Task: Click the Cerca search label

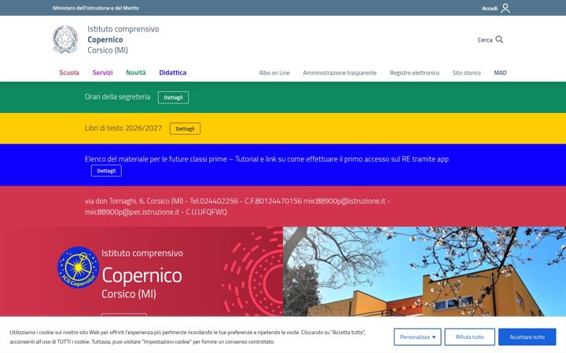Action: (x=484, y=40)
